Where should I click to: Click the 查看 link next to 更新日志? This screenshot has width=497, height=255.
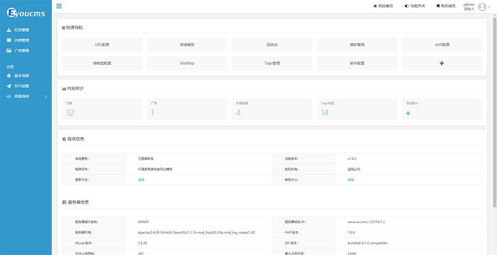point(142,180)
